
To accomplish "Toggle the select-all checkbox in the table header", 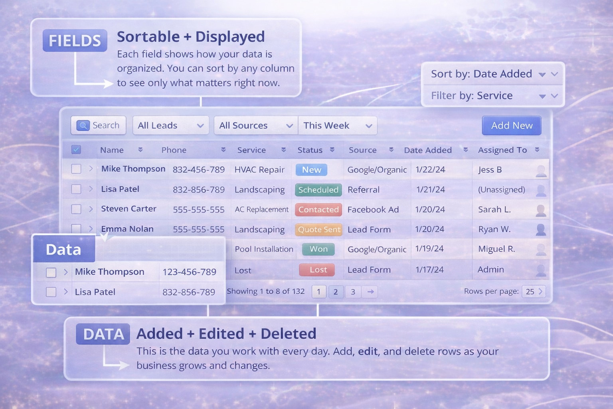I will point(76,149).
